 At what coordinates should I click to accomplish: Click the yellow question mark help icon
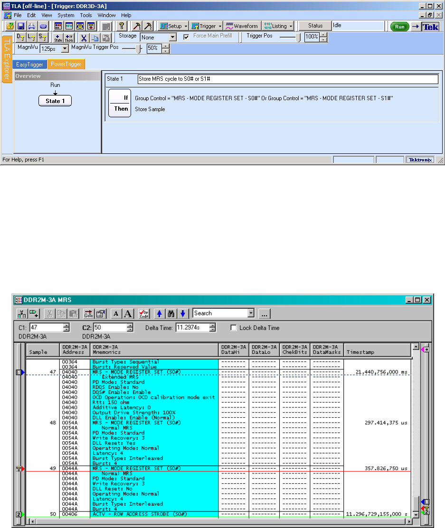(122, 26)
